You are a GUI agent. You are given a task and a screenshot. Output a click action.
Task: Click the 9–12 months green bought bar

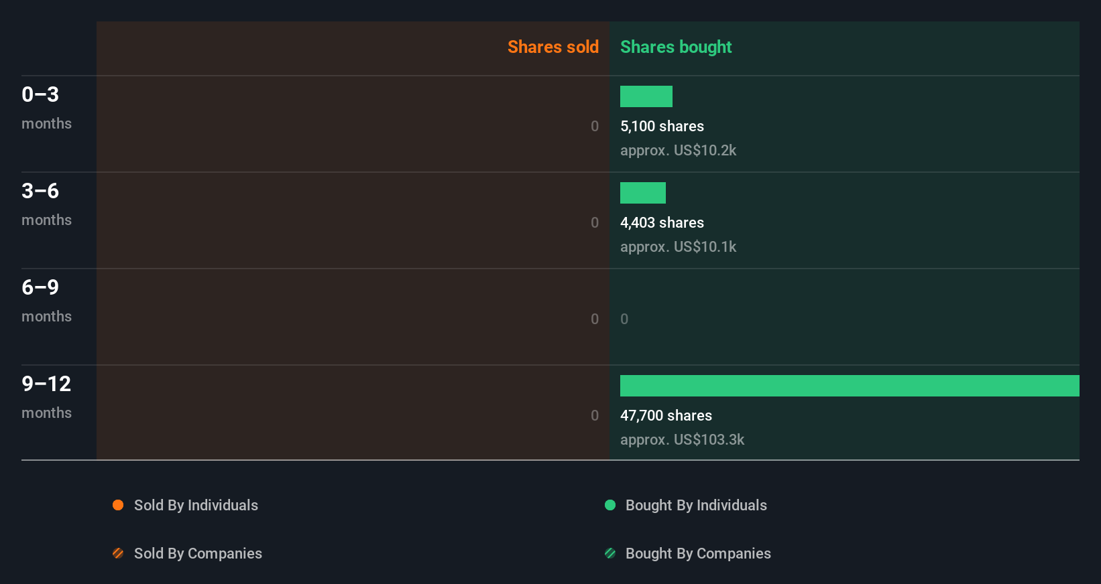(x=850, y=386)
